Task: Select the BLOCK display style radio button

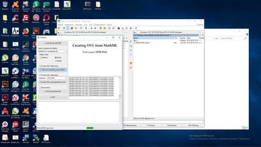Action: pyautogui.click(x=58, y=58)
